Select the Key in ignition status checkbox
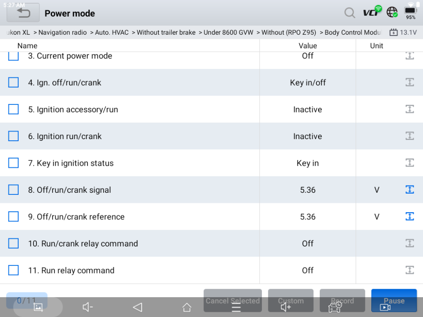The image size is (423, 317). [x=14, y=163]
